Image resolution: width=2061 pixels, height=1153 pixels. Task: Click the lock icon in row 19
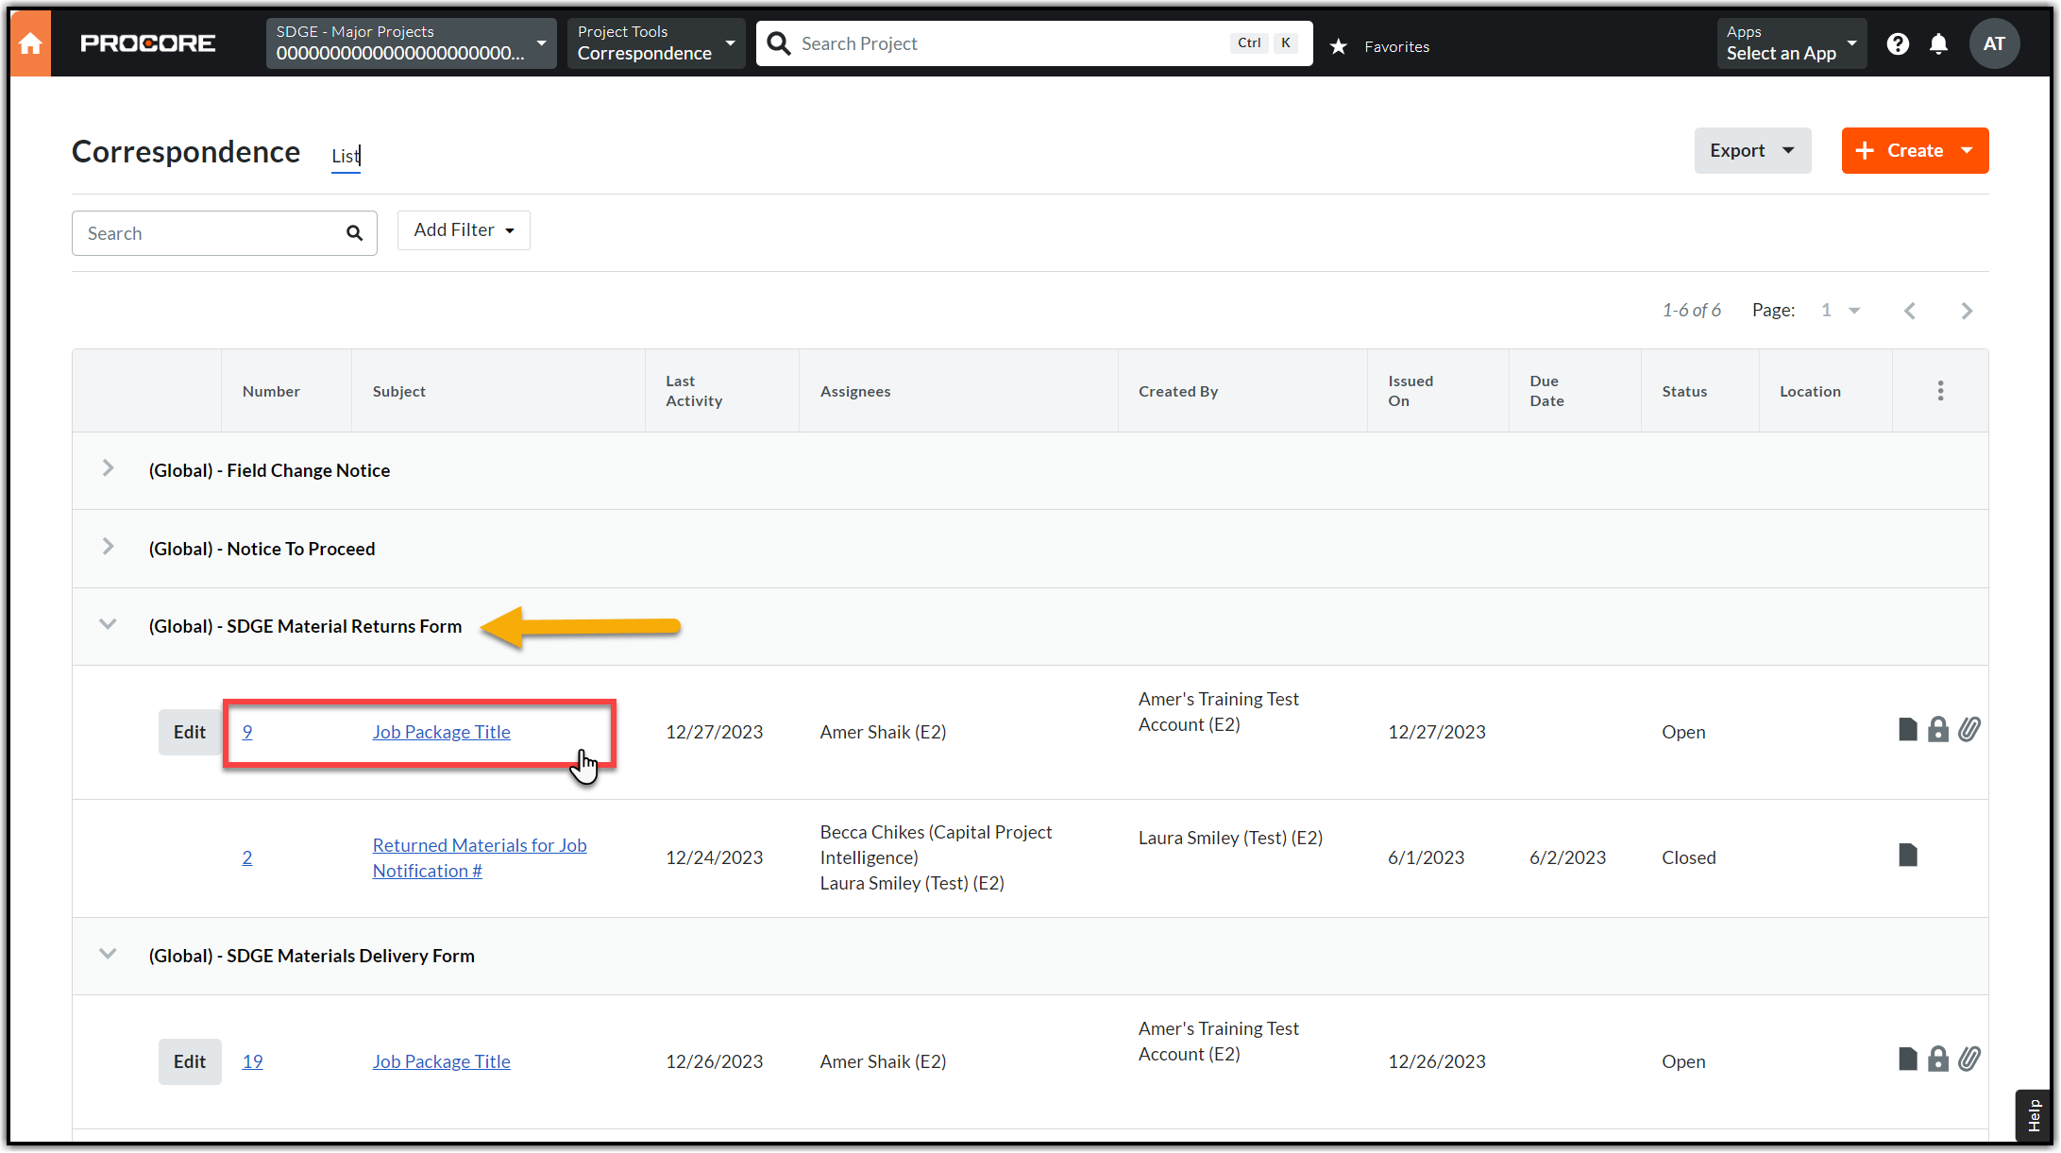[1938, 1060]
